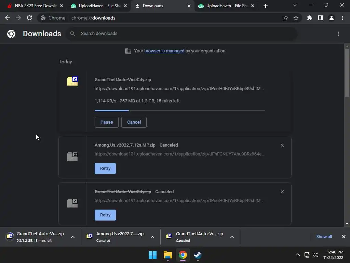Viewport: 350px width, 263px height.
Task: Remove Among.Us entry from the list
Action: [x=282, y=145]
